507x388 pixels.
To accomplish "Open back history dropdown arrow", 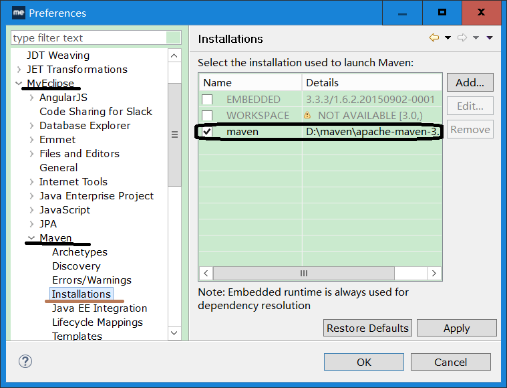I will tap(448, 38).
